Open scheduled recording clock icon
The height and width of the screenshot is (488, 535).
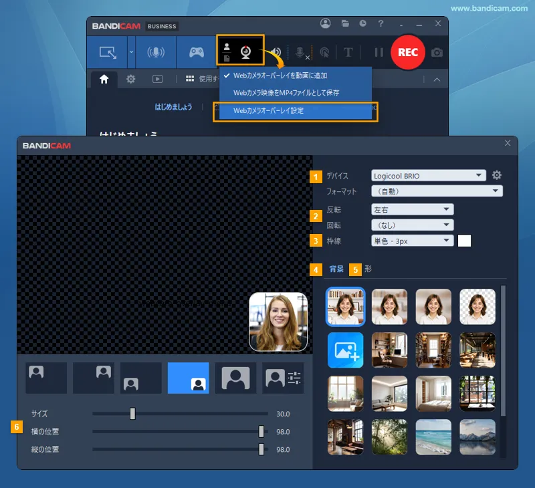(x=362, y=23)
